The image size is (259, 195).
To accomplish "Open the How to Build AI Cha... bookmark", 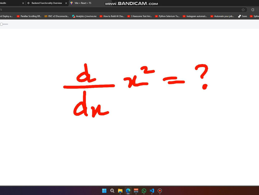I will [x=112, y=16].
